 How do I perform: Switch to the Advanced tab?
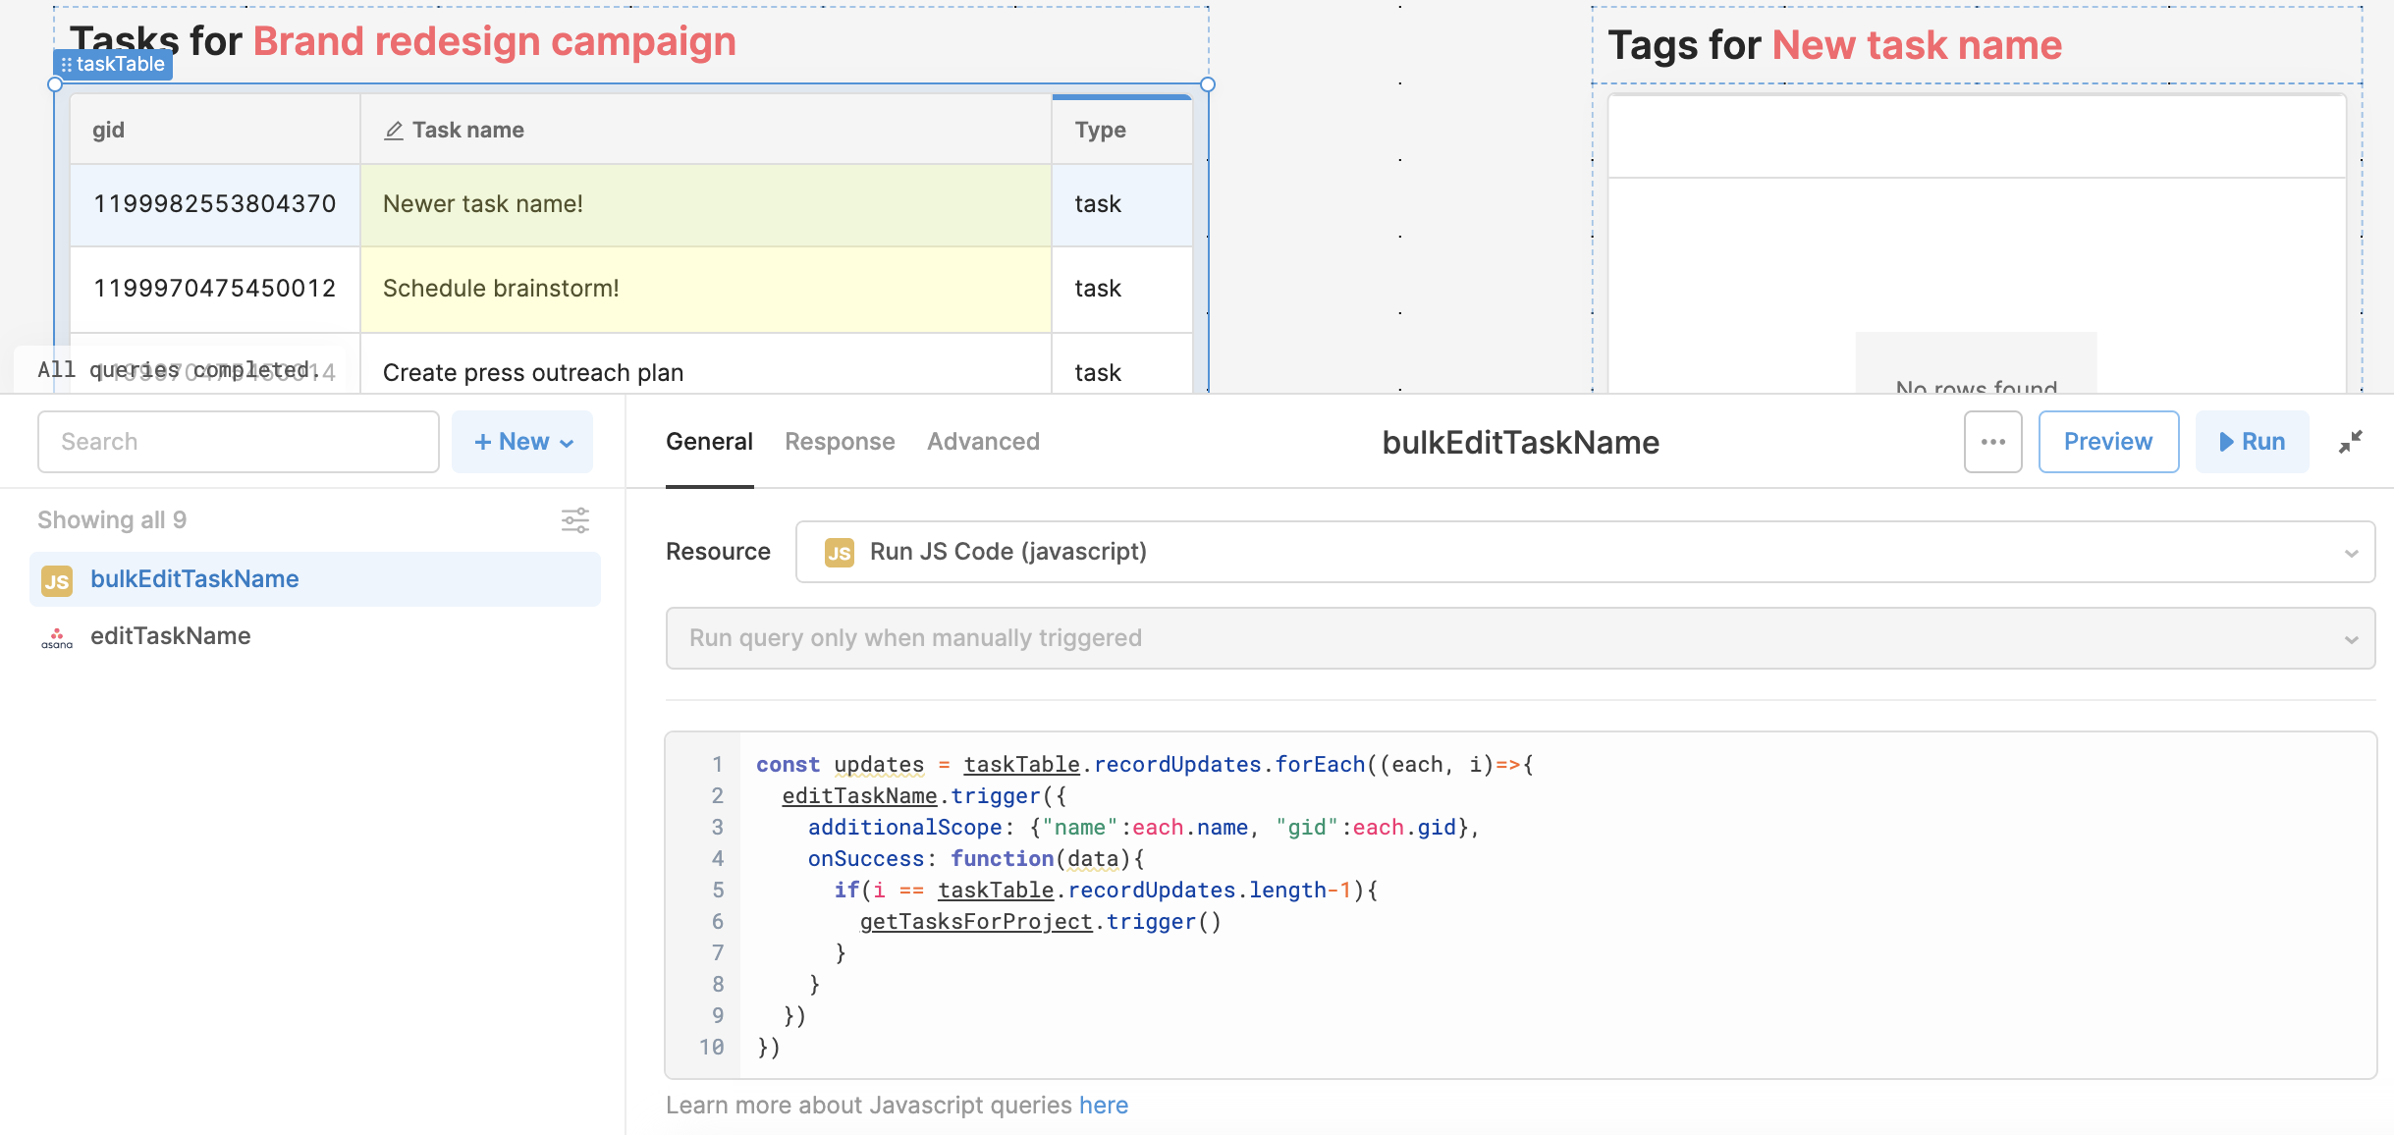click(983, 442)
